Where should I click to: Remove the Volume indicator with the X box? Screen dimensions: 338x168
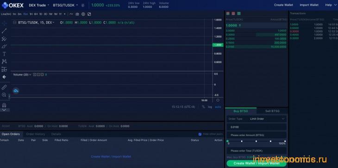point(42,75)
